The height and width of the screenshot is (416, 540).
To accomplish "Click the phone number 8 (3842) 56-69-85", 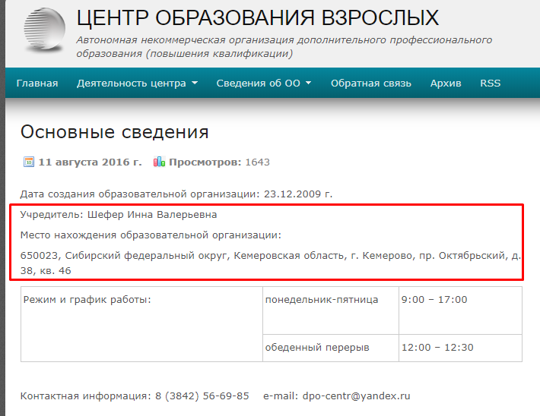I will point(202,396).
